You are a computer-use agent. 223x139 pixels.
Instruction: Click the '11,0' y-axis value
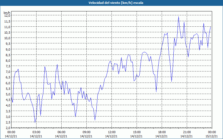click(x=8, y=27)
